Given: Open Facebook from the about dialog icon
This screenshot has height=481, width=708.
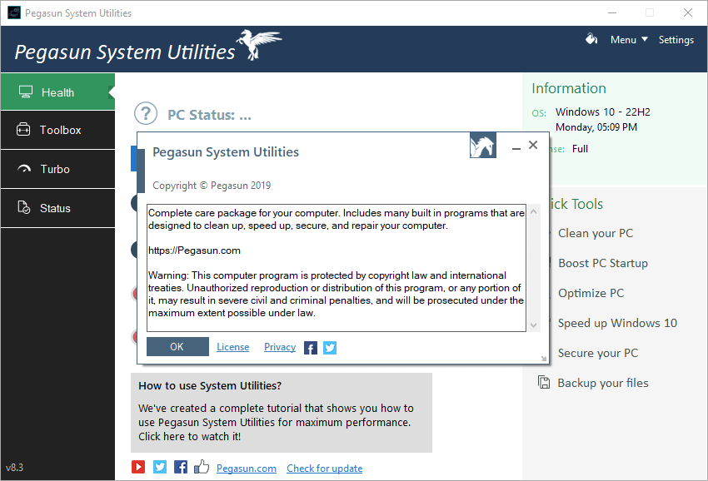Looking at the screenshot, I should point(310,347).
